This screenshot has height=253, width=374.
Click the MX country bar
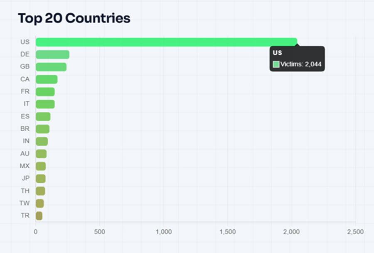point(41,166)
